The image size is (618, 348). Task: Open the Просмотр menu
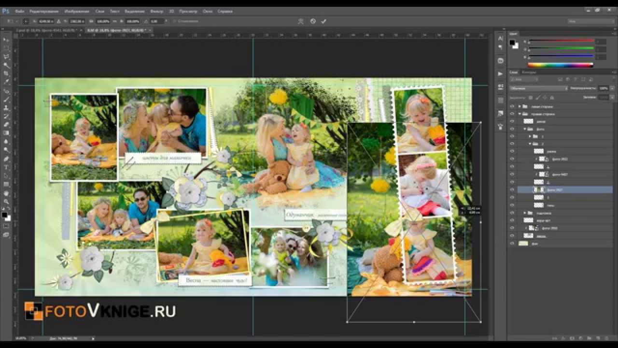click(188, 11)
